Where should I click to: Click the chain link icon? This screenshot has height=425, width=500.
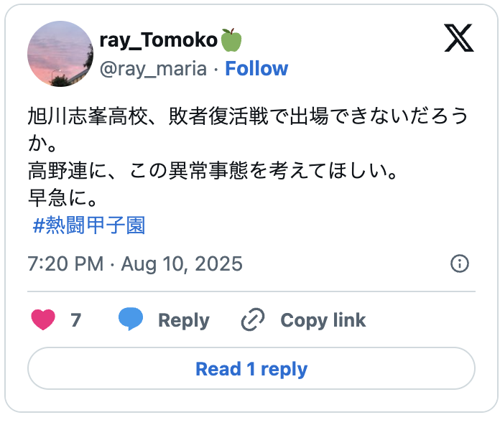(x=253, y=320)
